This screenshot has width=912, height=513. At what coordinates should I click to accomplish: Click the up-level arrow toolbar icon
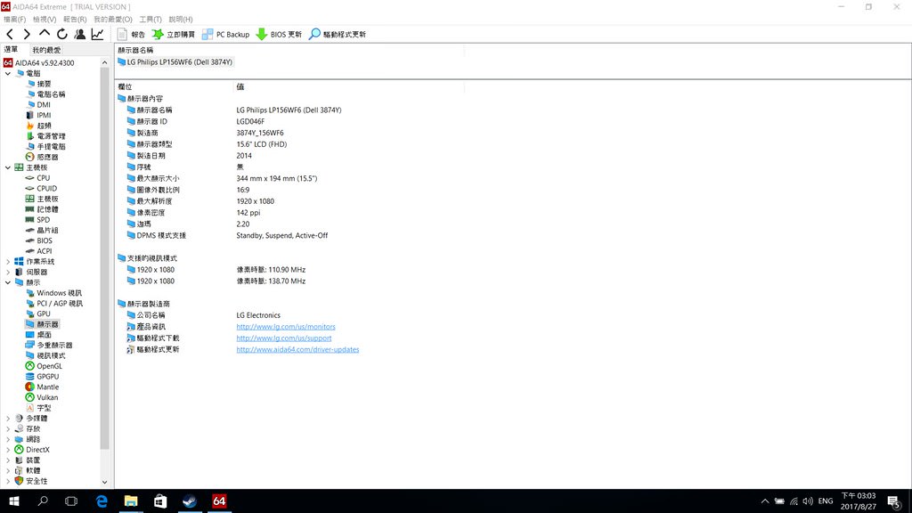[45, 35]
